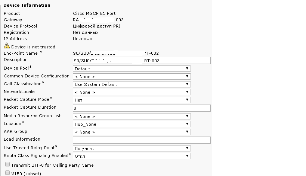
Task: Enable Transmit UTF-8 for Calling Party Name
Action: [x=7, y=164]
